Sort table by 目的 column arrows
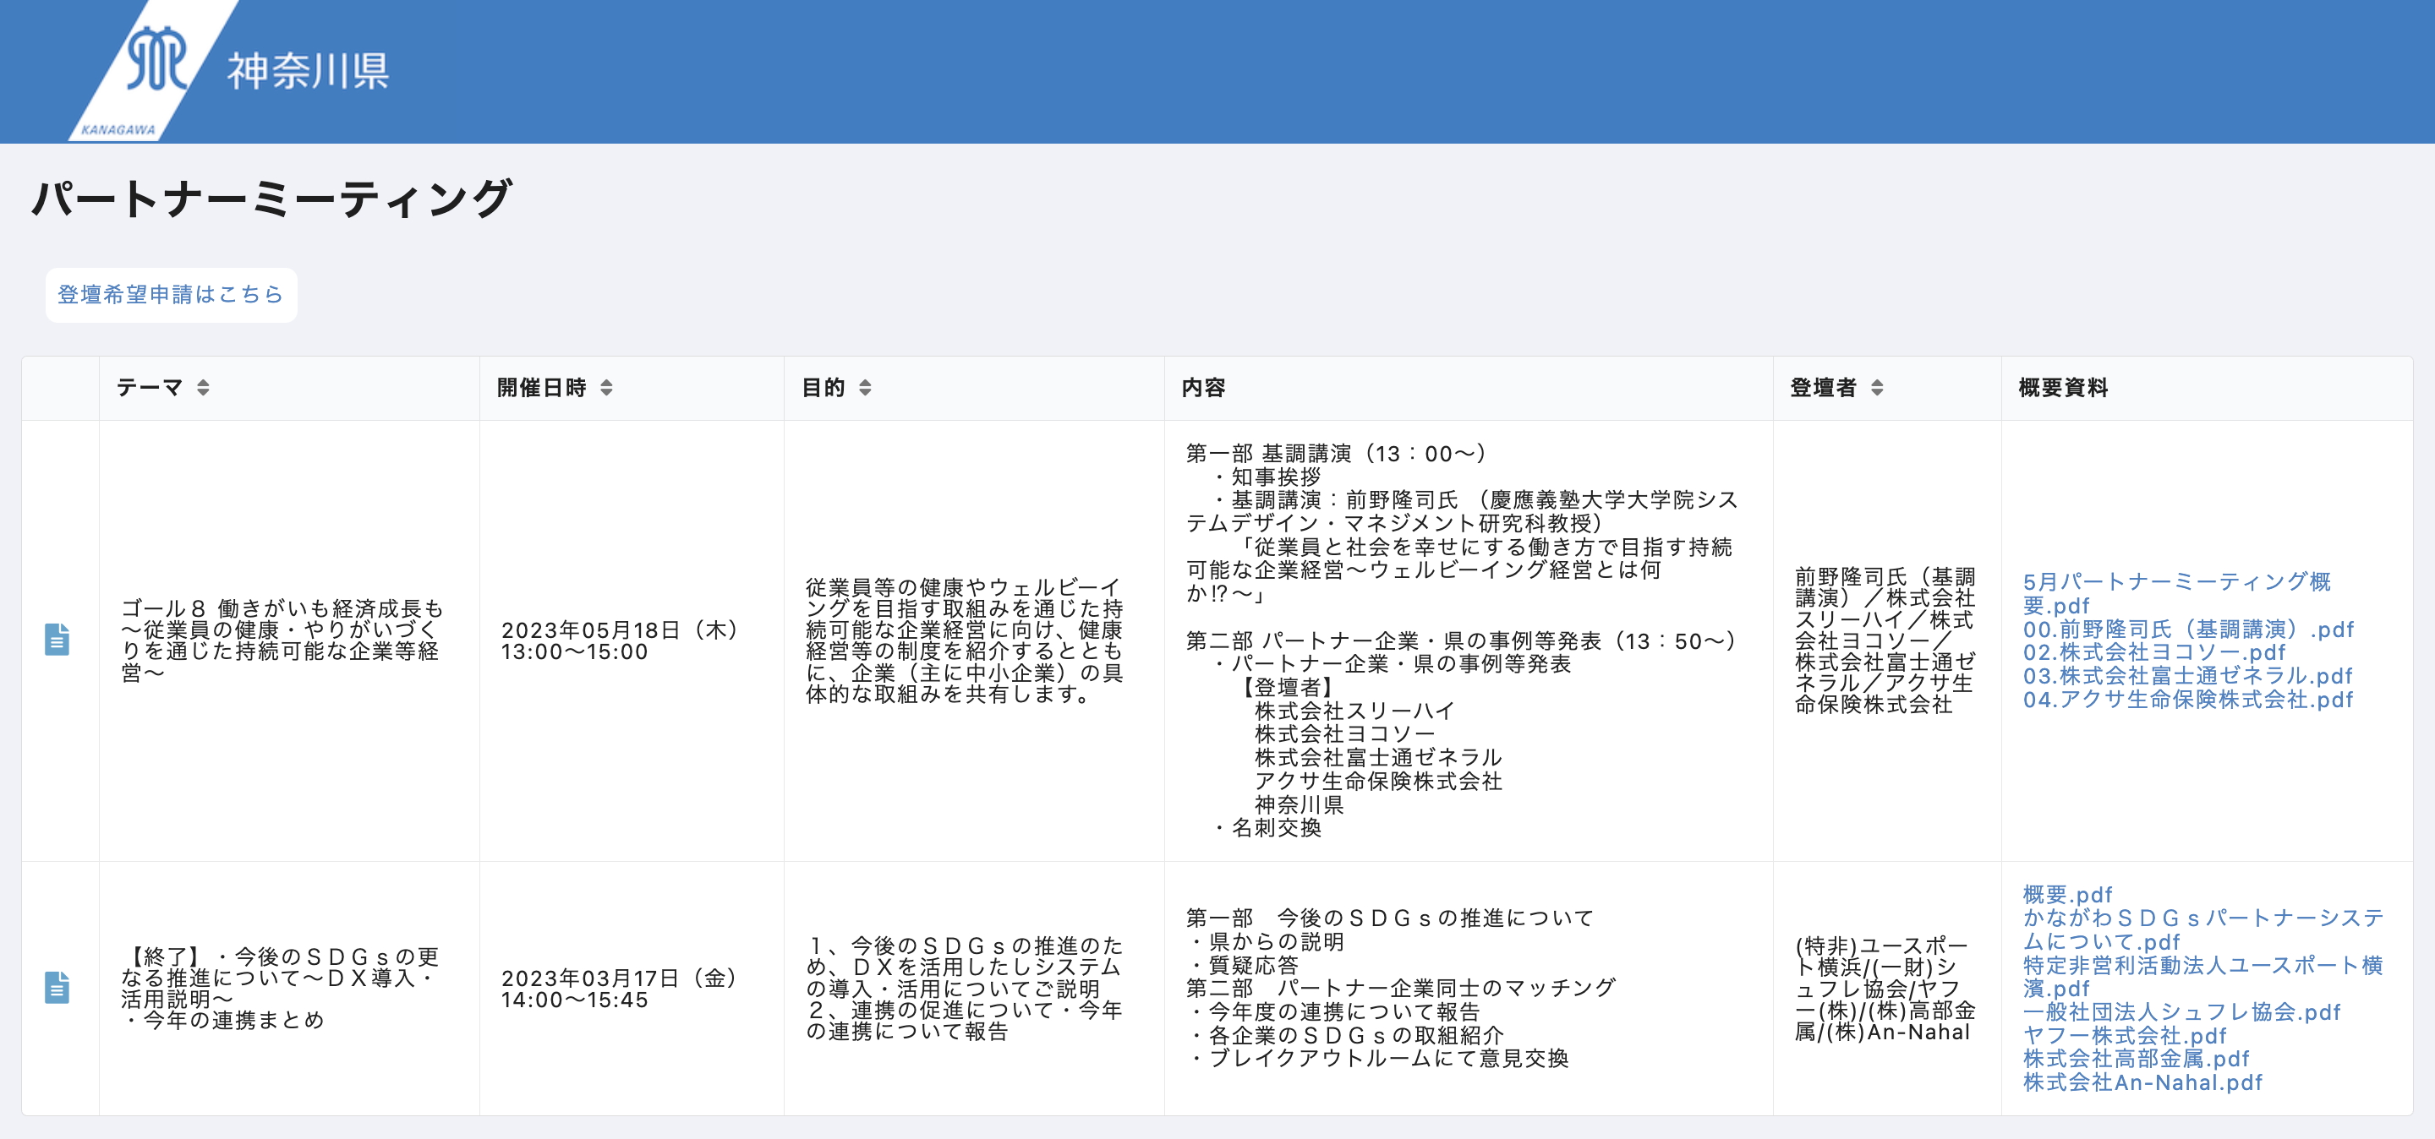2435x1139 pixels. [x=864, y=387]
